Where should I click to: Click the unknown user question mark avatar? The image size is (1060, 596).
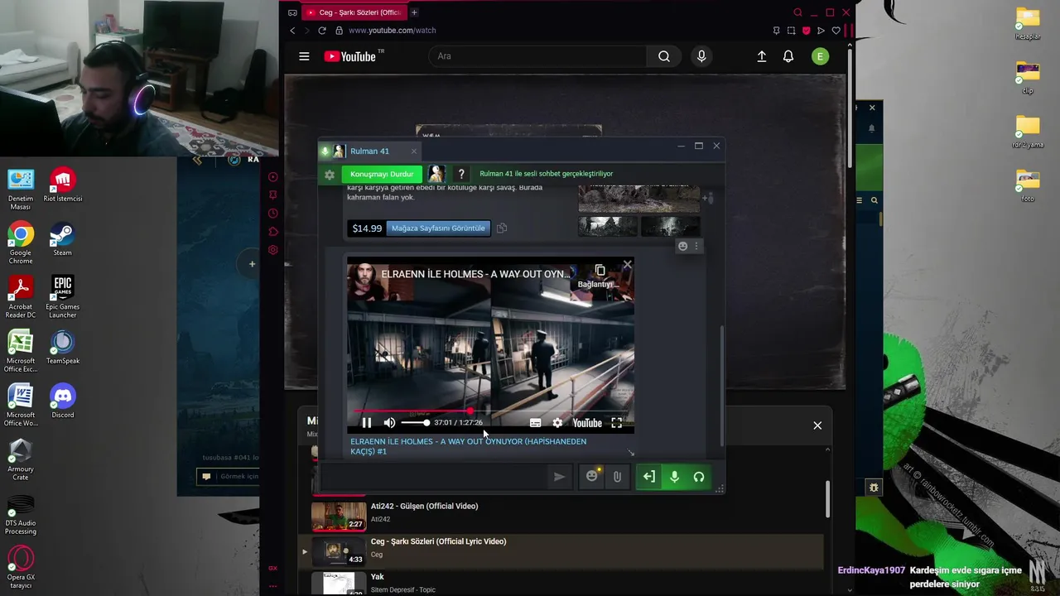(461, 174)
